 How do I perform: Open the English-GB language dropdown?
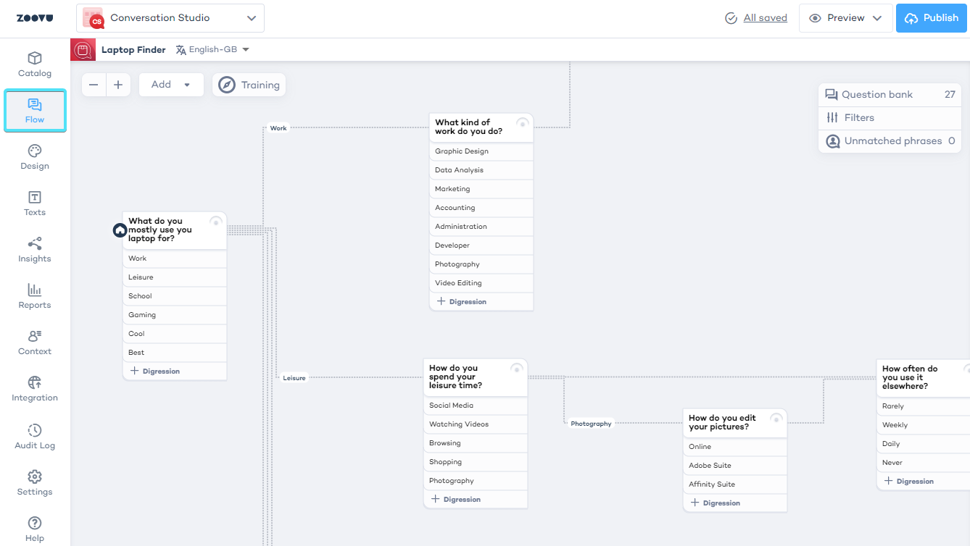212,50
